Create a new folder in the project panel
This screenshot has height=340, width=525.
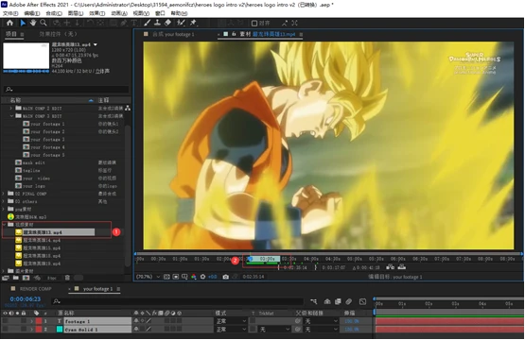click(x=16, y=278)
